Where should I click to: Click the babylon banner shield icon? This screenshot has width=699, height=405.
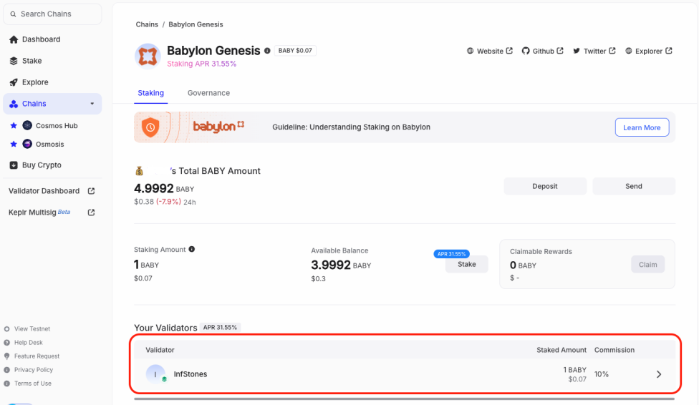point(150,127)
